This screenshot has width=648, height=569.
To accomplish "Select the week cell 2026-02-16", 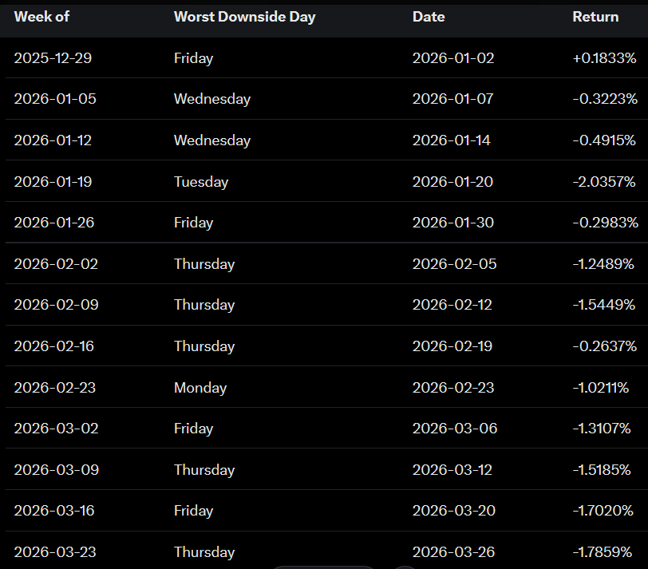I will point(54,346).
